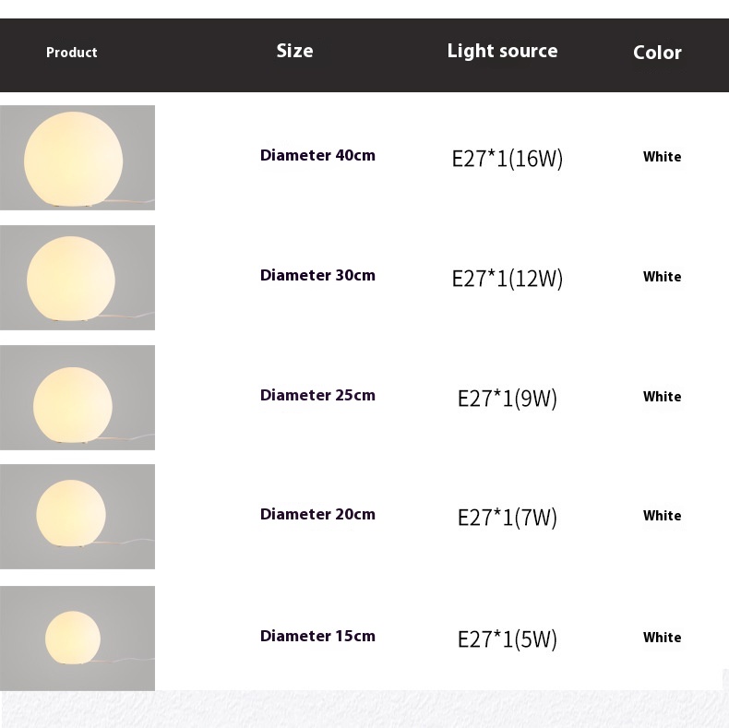
Task: Select the Diameter 25cm size text
Action: pyautogui.click(x=317, y=395)
